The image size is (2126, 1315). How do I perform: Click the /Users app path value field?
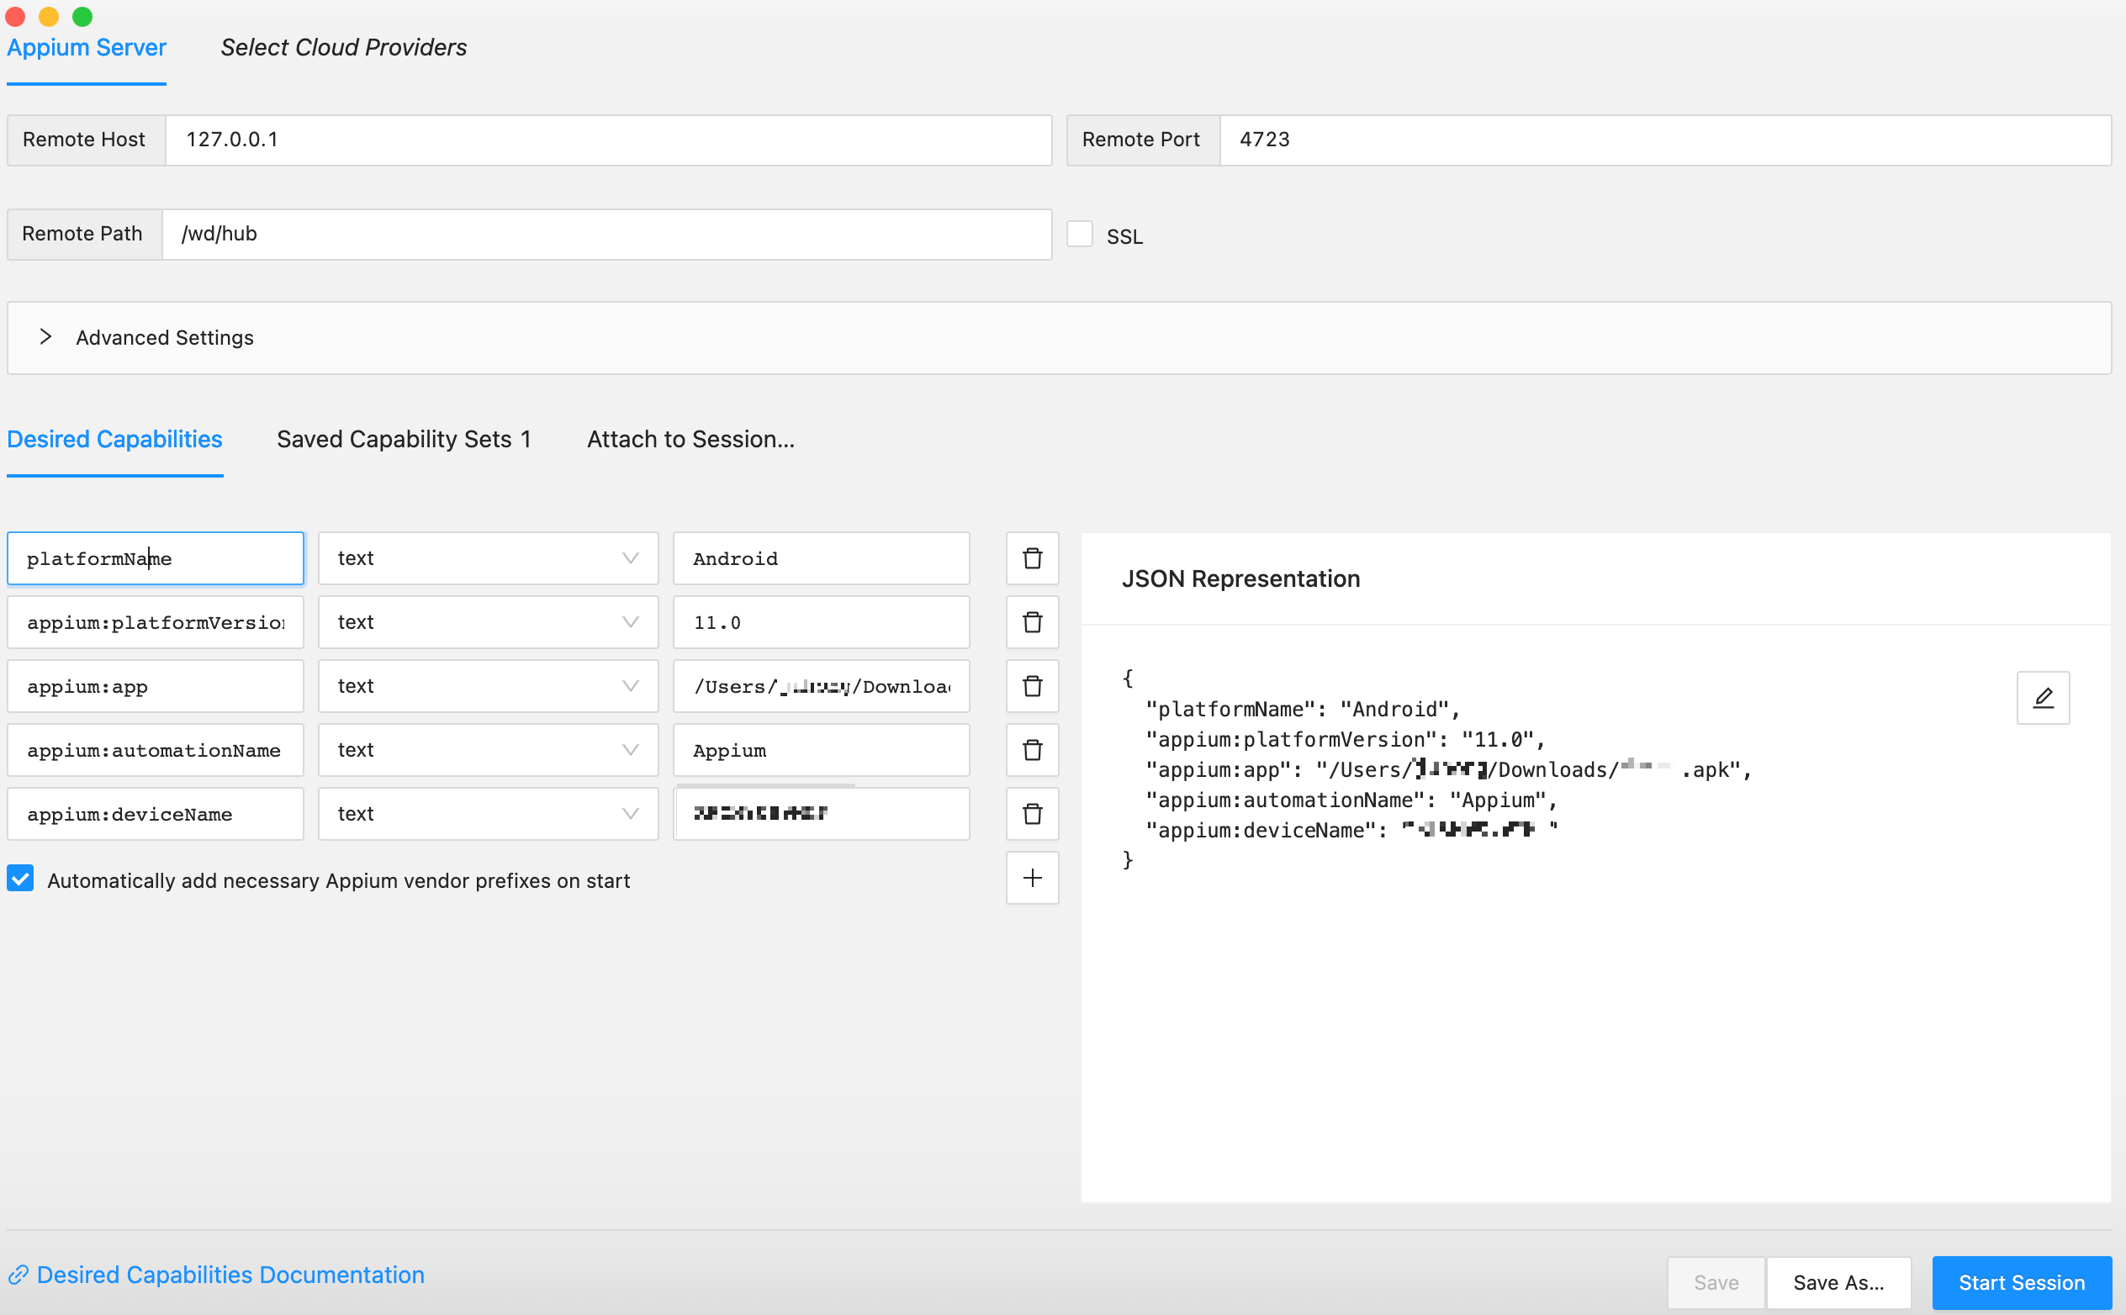(x=821, y=686)
